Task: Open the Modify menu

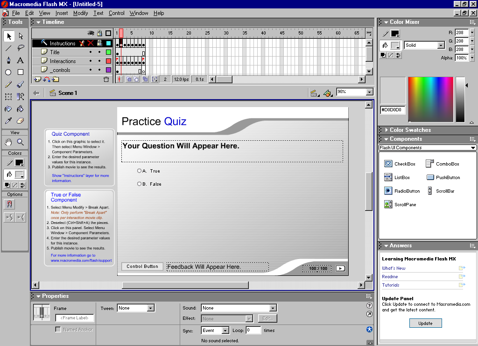Action: tap(80, 13)
